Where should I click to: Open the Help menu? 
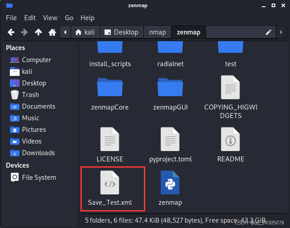(88, 18)
